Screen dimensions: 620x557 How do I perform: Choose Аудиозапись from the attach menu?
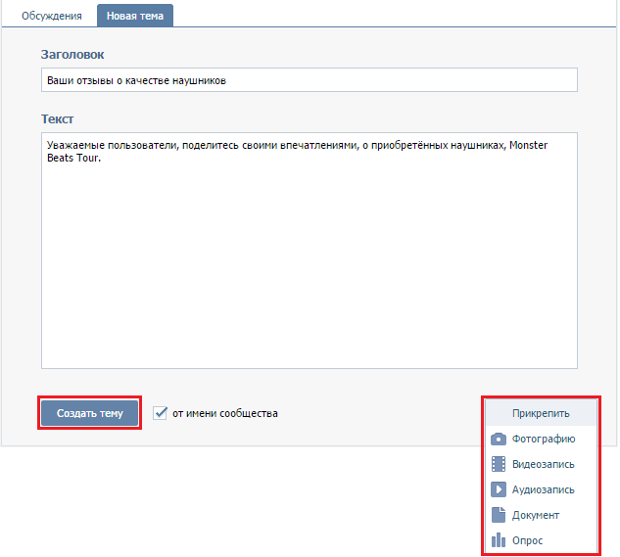point(541,489)
